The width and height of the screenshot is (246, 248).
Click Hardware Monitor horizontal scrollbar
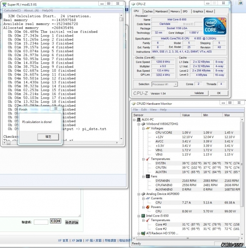(x=188, y=238)
